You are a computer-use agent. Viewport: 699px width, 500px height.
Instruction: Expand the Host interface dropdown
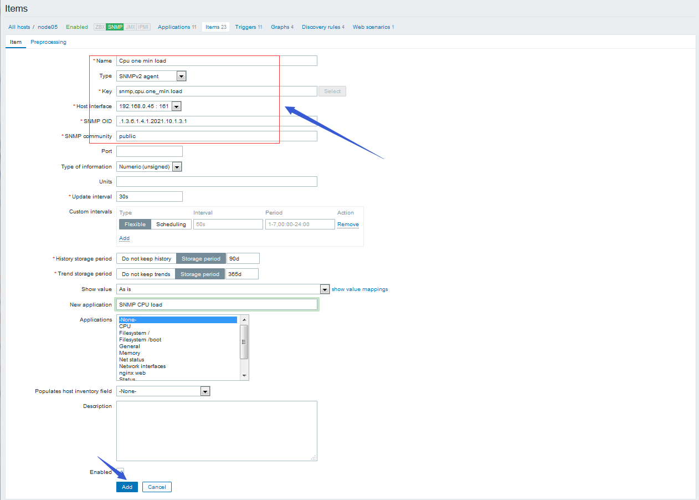tap(176, 106)
